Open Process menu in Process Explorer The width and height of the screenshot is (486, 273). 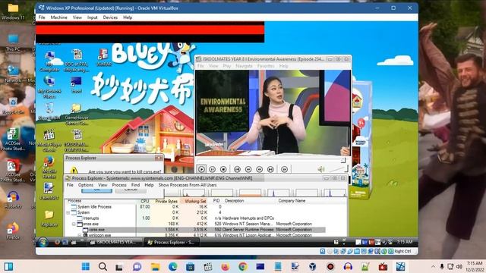119,185
